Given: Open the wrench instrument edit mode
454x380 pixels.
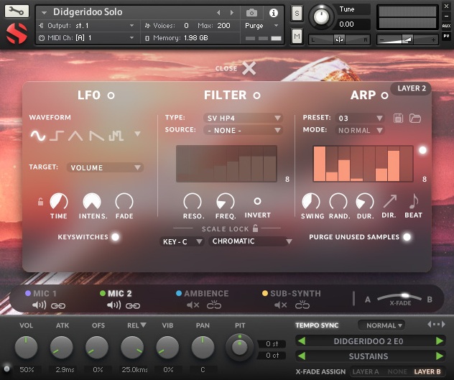Looking at the screenshot, I should click(17, 11).
